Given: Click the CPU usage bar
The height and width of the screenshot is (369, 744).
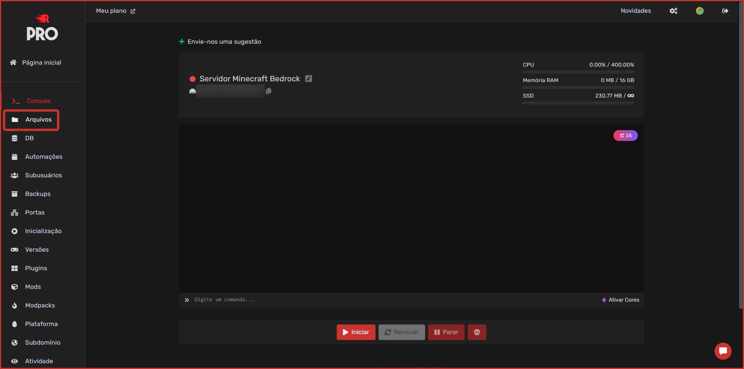Looking at the screenshot, I should pyautogui.click(x=579, y=72).
